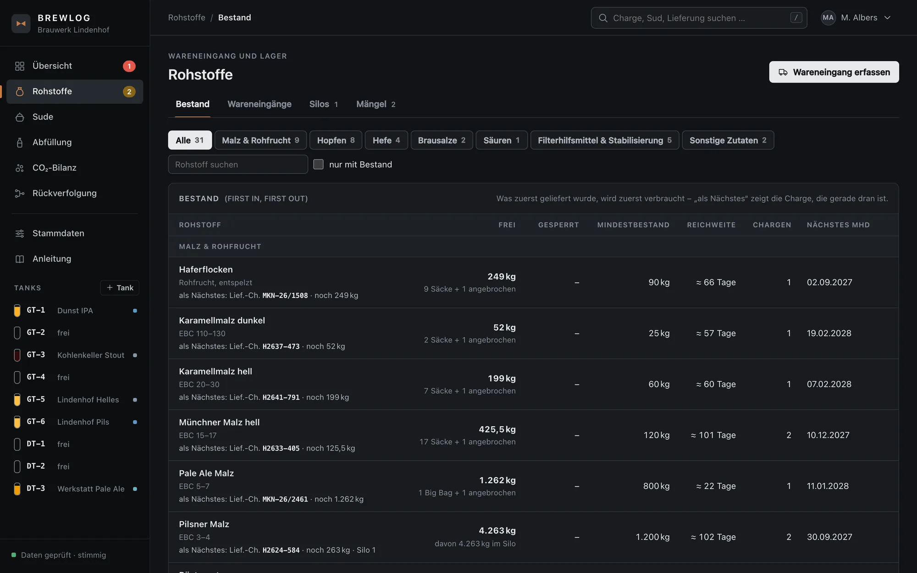The width and height of the screenshot is (917, 573).
Task: Open the Pale Ale Malz row
Action: 533,486
